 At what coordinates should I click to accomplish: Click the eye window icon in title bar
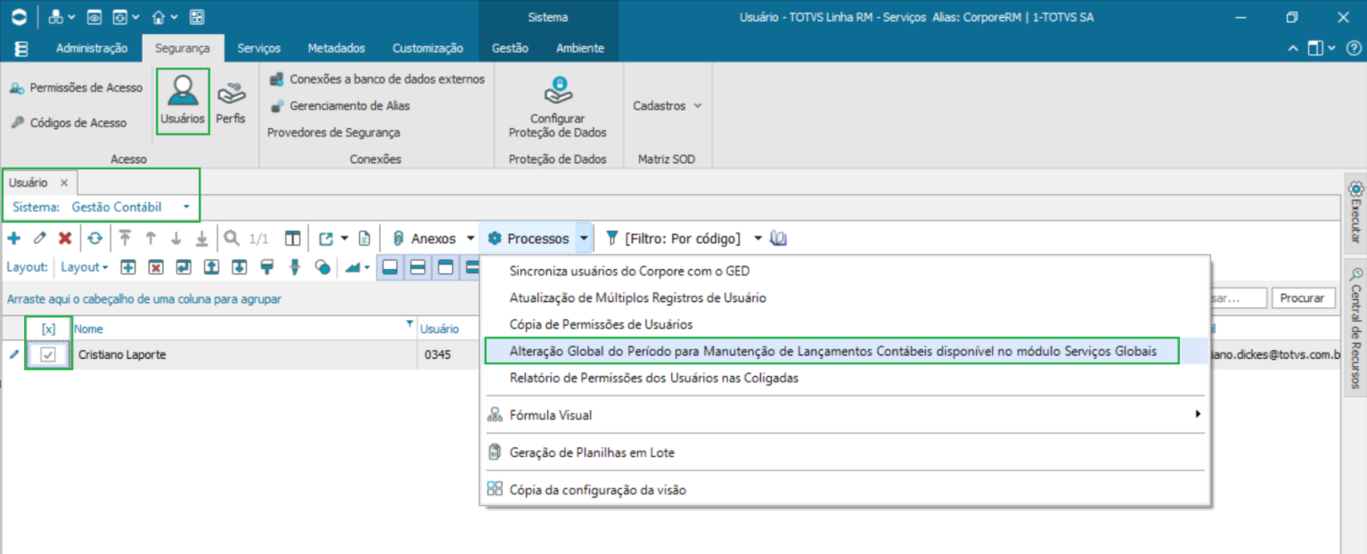(94, 17)
